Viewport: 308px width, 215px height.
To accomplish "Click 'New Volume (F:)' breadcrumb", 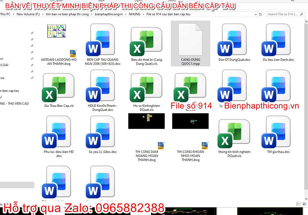I will coord(28,14).
